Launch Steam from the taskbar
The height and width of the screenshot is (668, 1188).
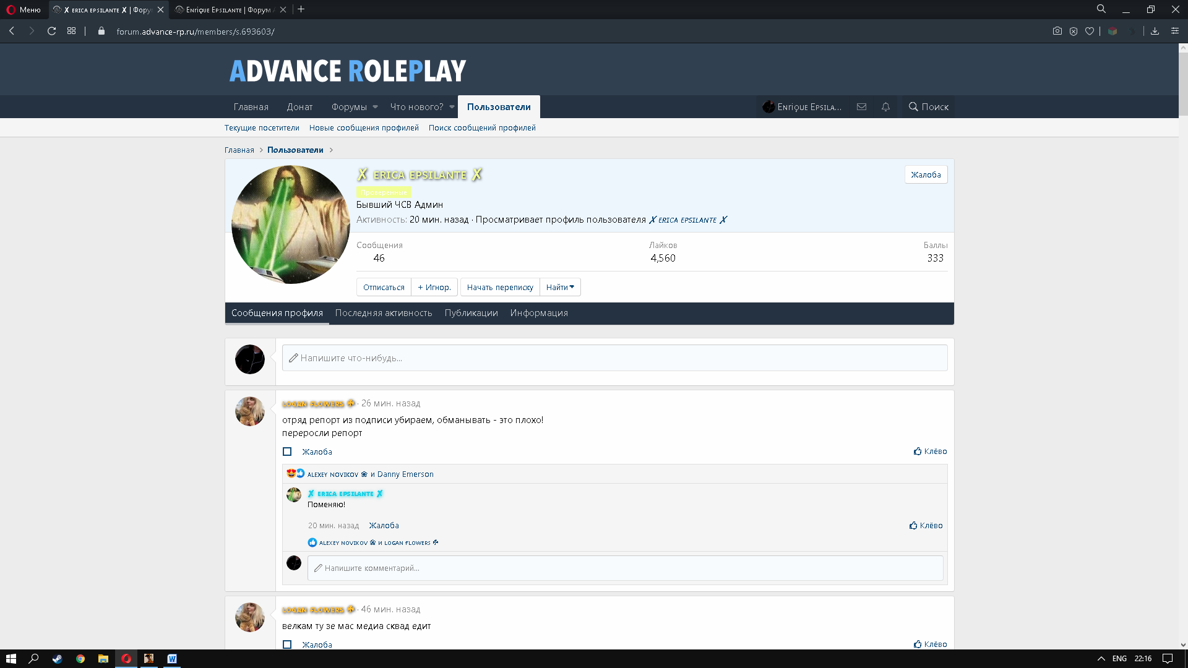click(x=57, y=659)
